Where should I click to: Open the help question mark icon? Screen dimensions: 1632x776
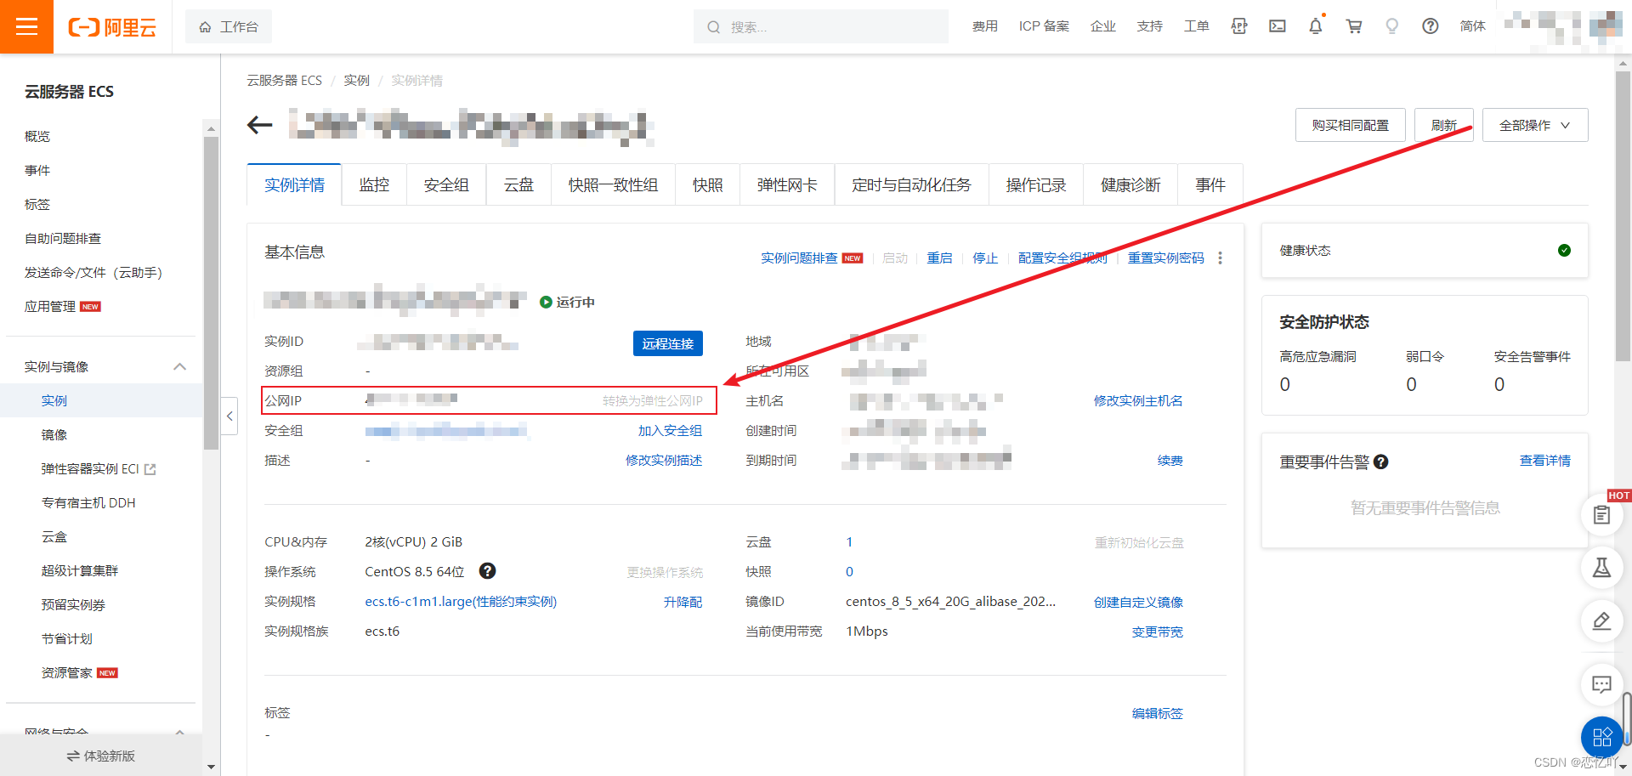click(1431, 26)
